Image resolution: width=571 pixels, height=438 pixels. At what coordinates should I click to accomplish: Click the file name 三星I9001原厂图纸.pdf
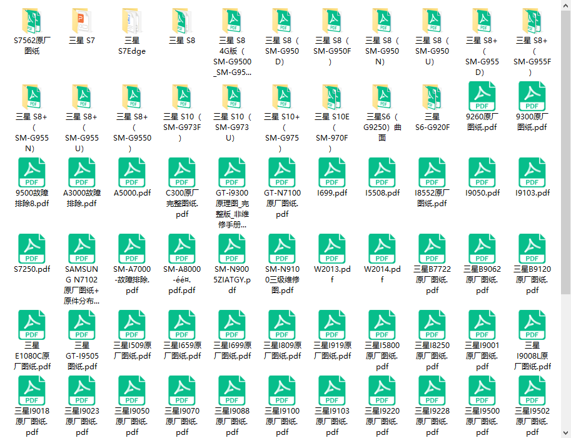(482, 356)
